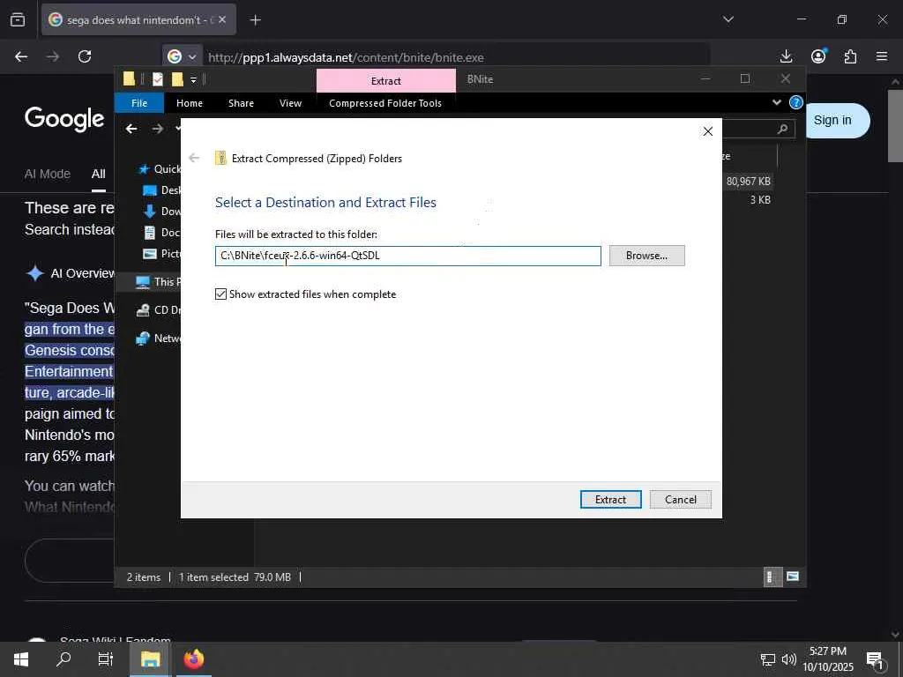Select Network in the navigation pane
The image size is (903, 677).
point(158,338)
